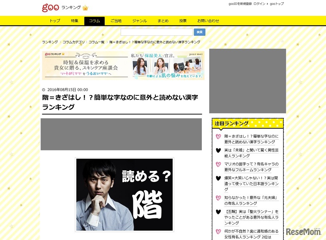Image resolution: width=326 pixels, height=240 pixels.
Task: Open the 投票 navigation tab
Action: pos(183,21)
